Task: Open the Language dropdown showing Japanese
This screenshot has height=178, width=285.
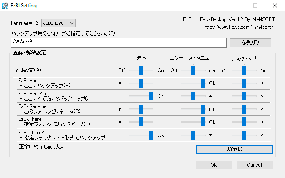Action: (58, 23)
